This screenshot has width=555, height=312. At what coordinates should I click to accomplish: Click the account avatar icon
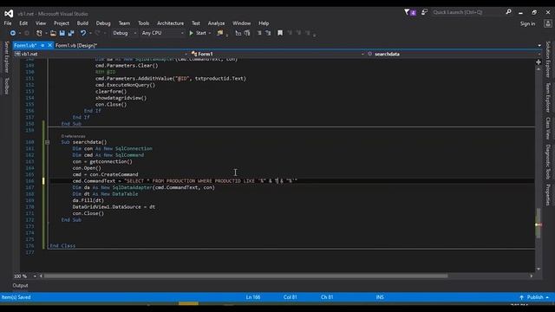pos(547,23)
